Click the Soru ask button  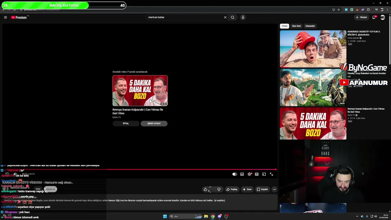pos(247,189)
